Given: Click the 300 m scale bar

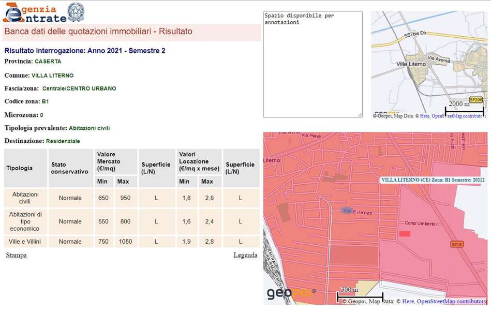Looking at the screenshot, I should tap(360, 297).
